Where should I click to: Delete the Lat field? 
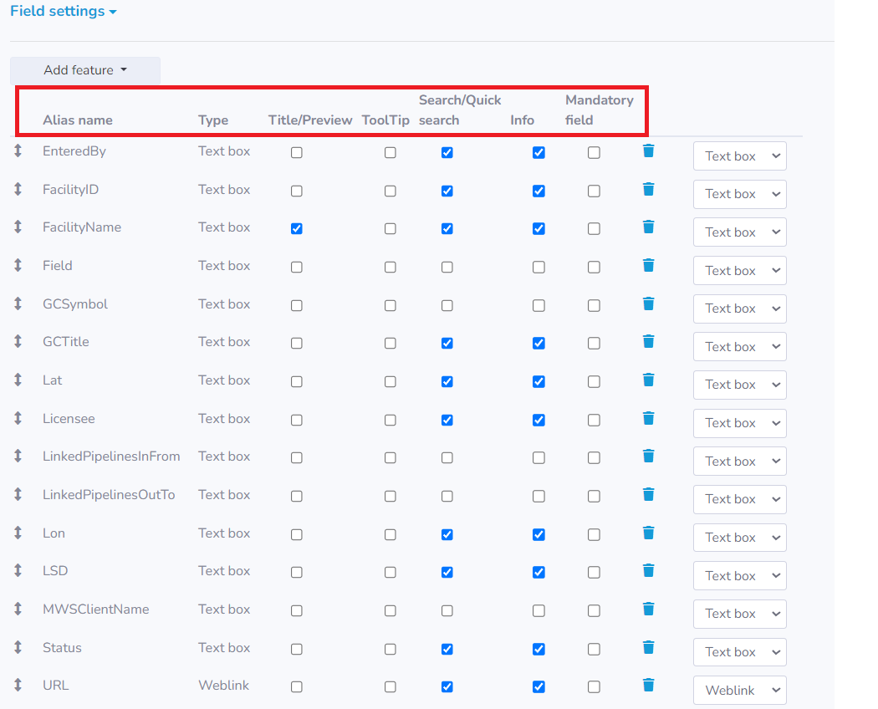pyautogui.click(x=648, y=380)
